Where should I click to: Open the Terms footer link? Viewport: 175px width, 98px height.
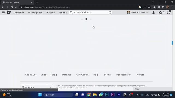(107, 75)
